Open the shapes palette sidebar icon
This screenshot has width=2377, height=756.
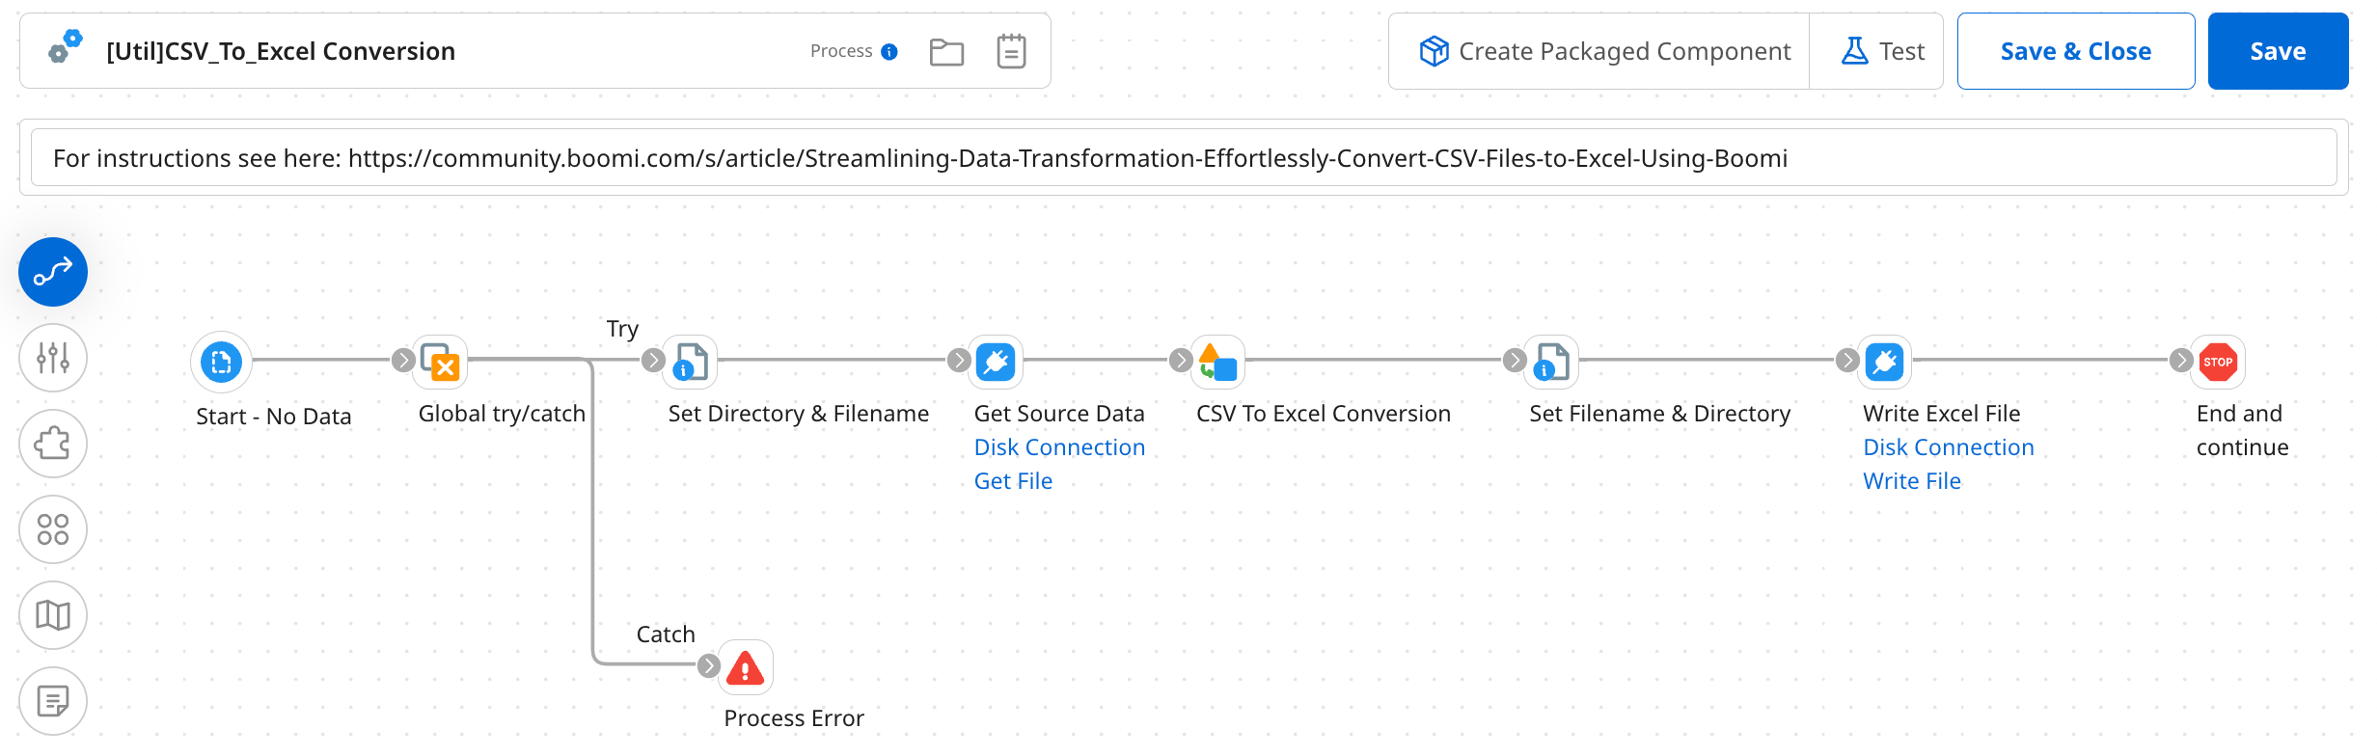click(x=52, y=529)
